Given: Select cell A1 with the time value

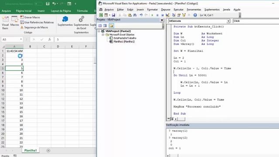Looking at the screenshot, I should click(14, 51).
